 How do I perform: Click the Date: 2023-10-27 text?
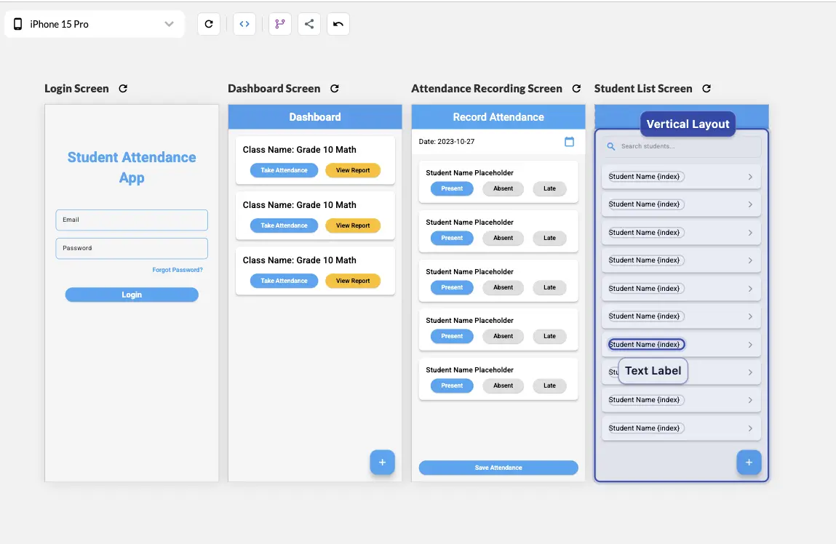(447, 142)
